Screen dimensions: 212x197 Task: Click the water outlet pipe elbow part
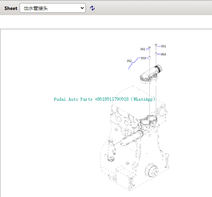151,74
